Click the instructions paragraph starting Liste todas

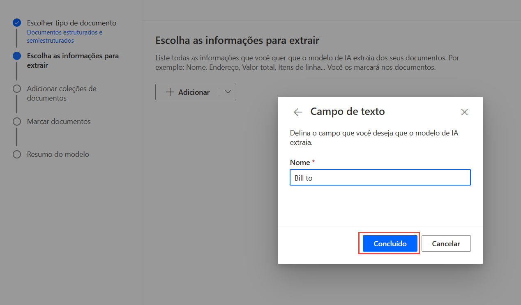pos(307,63)
